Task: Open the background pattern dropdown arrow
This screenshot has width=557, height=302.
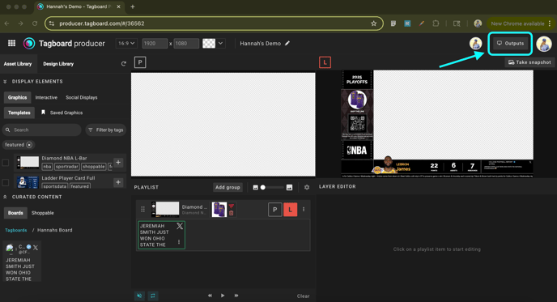Action: (220, 44)
